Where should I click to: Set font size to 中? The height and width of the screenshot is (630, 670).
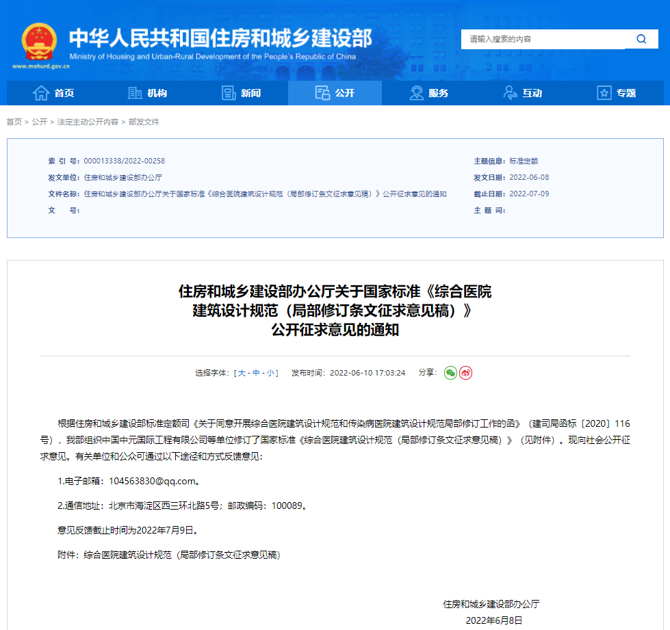pyautogui.click(x=256, y=373)
